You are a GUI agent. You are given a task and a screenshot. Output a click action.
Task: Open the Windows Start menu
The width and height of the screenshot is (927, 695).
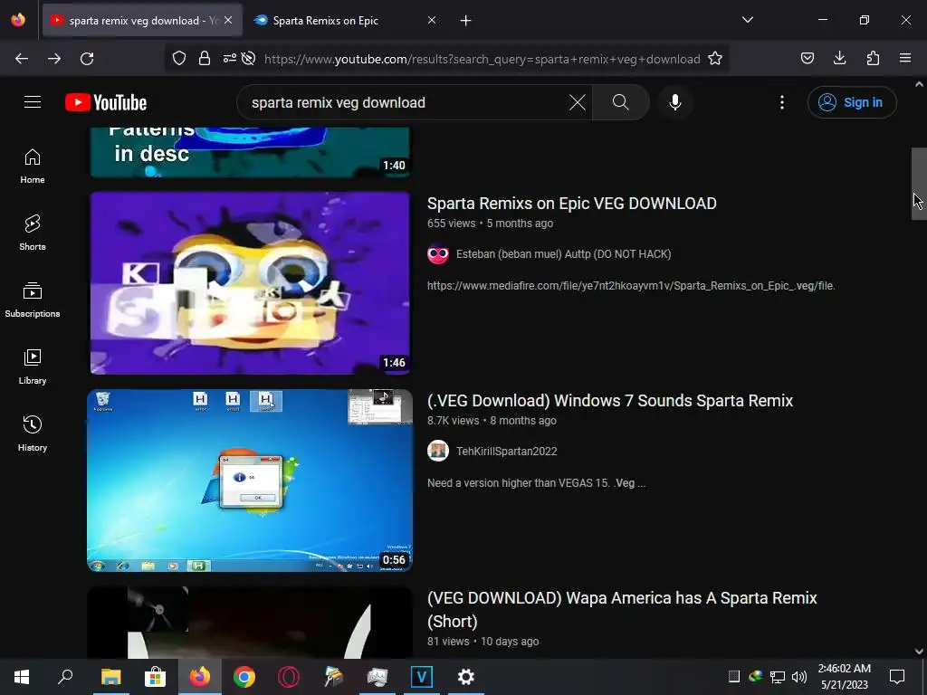click(22, 677)
